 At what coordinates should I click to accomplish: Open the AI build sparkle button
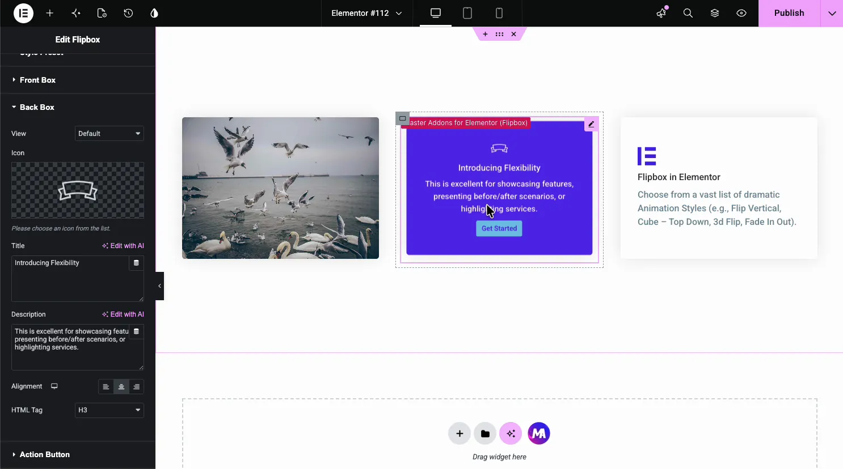[511, 433]
